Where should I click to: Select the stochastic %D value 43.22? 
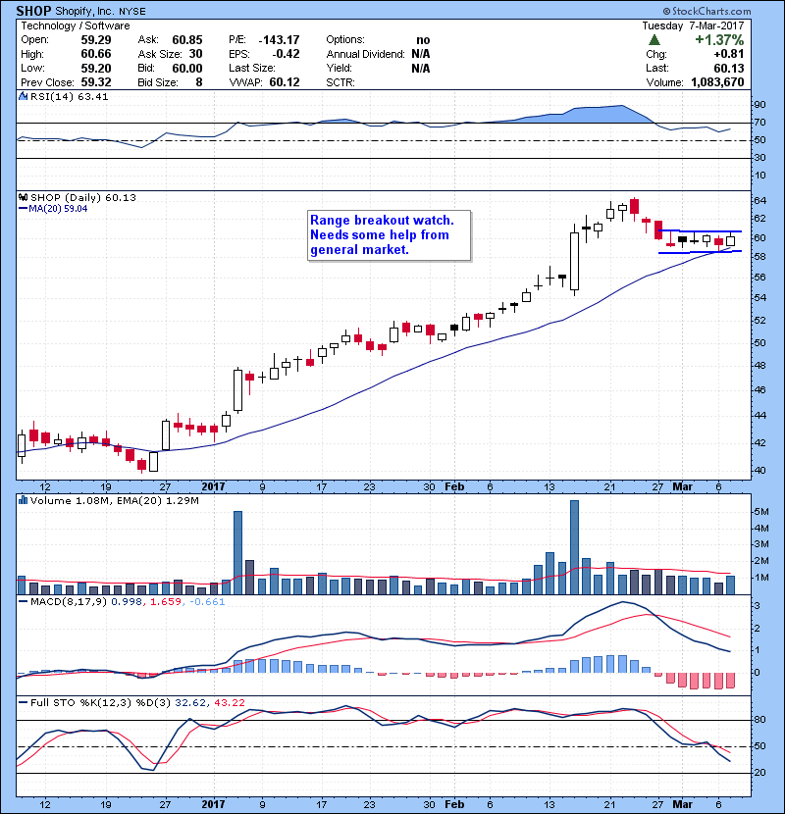(229, 703)
